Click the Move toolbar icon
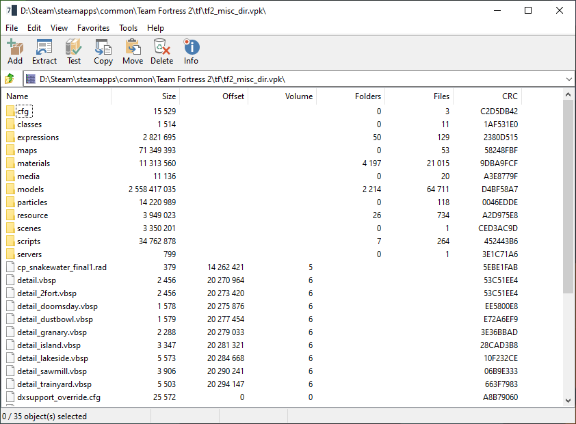Screen dimensions: 576x424 point(133,52)
